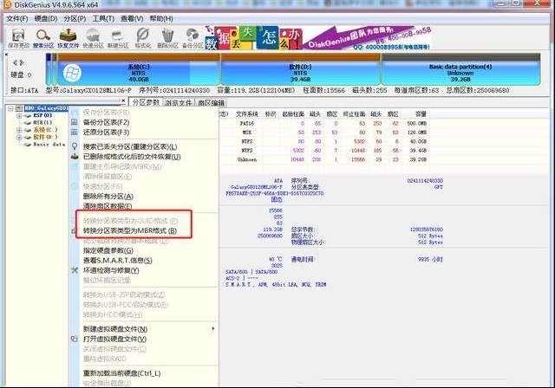Close the left panel with its x button
The width and height of the screenshot is (555, 388).
[123, 100]
